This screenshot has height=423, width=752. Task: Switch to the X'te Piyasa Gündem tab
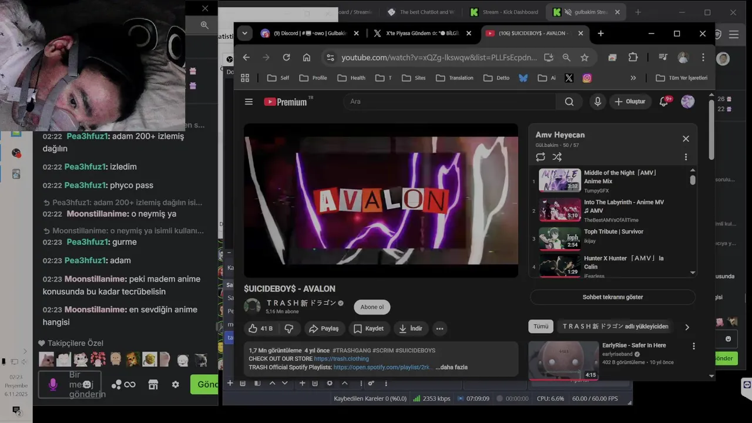tap(422, 33)
